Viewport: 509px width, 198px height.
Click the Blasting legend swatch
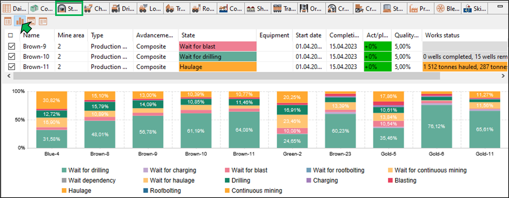pyautogui.click(x=390, y=180)
